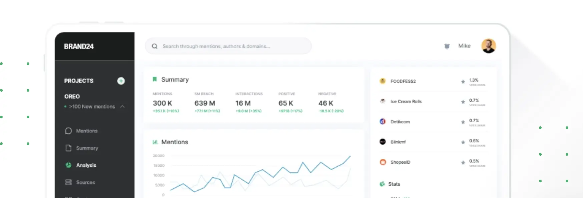Click the Ice Cream Rolls avatar

click(383, 101)
